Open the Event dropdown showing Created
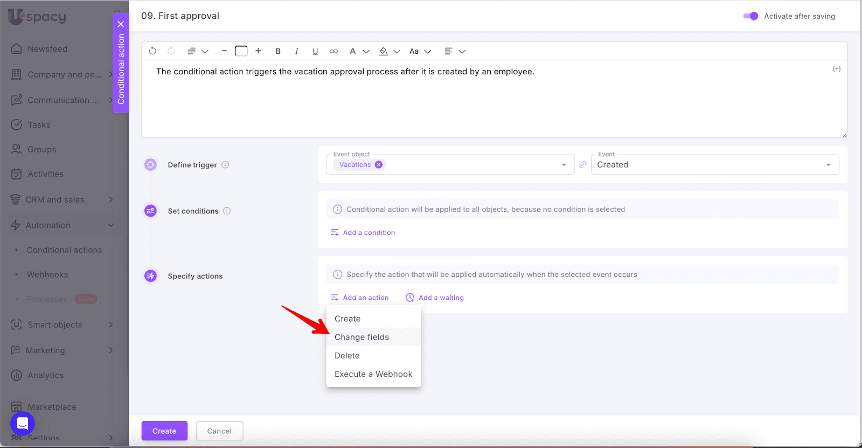 click(x=714, y=165)
